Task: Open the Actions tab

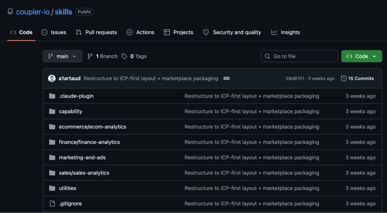Action: click(x=141, y=32)
